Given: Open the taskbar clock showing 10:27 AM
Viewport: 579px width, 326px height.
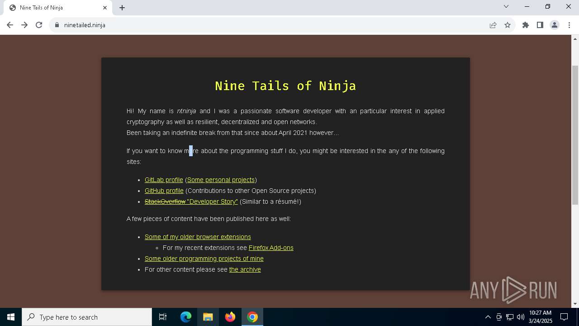Looking at the screenshot, I should pyautogui.click(x=541, y=317).
